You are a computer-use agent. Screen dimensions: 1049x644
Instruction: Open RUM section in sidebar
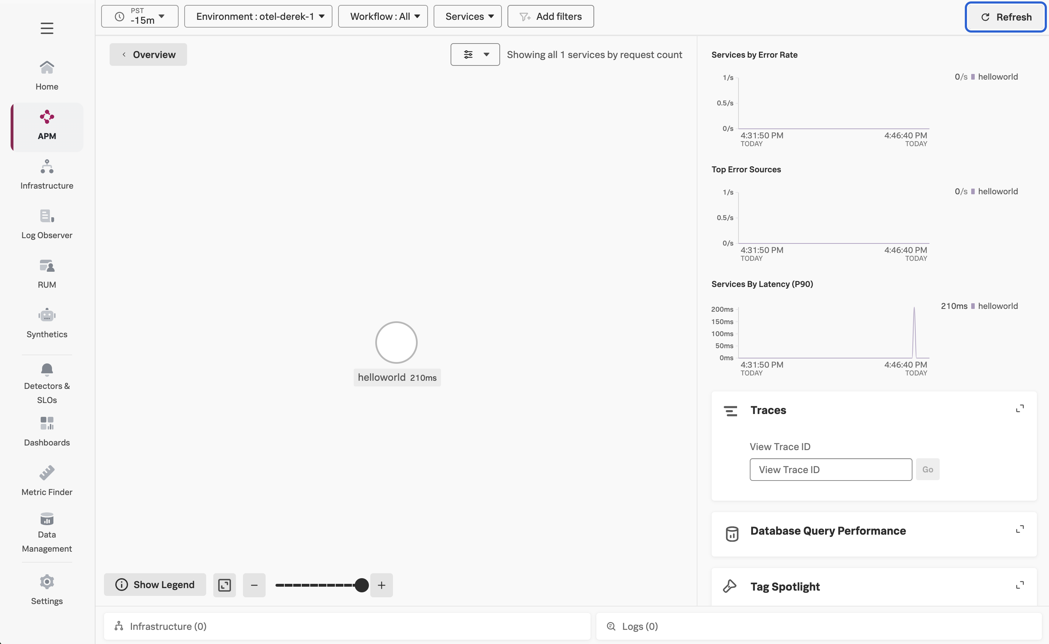pos(47,274)
